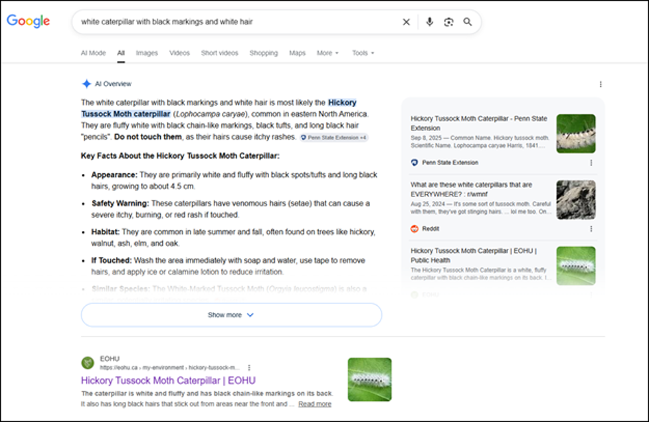Clear the search box with the X icon
The width and height of the screenshot is (649, 422).
coord(407,22)
